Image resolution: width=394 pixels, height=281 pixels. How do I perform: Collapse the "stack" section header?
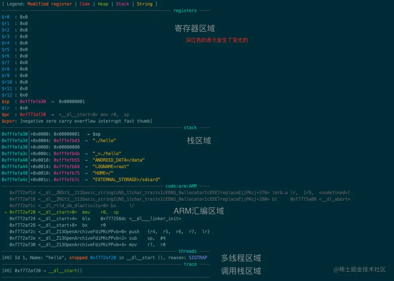click(x=190, y=127)
